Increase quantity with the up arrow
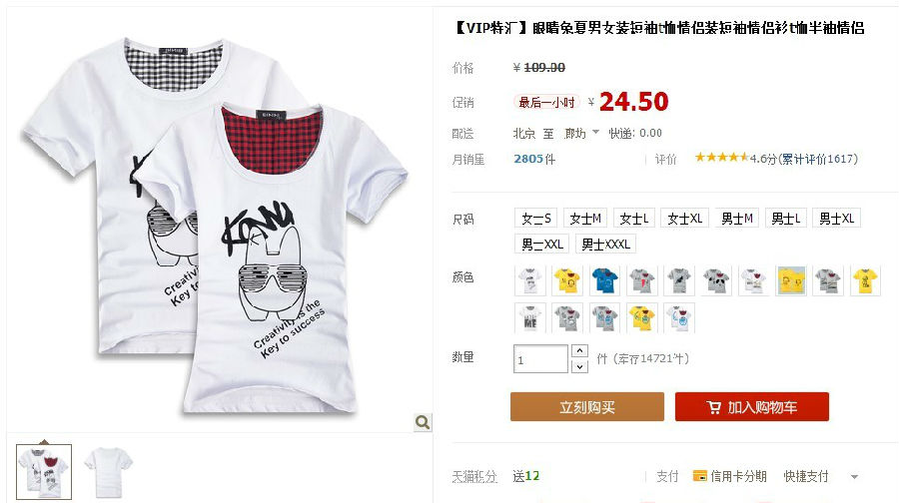Screen dimensions: 899x503 (x=579, y=350)
